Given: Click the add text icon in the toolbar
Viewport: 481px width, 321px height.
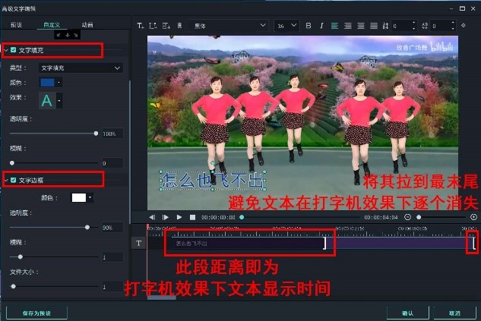Looking at the screenshot, I should pyautogui.click(x=140, y=26).
